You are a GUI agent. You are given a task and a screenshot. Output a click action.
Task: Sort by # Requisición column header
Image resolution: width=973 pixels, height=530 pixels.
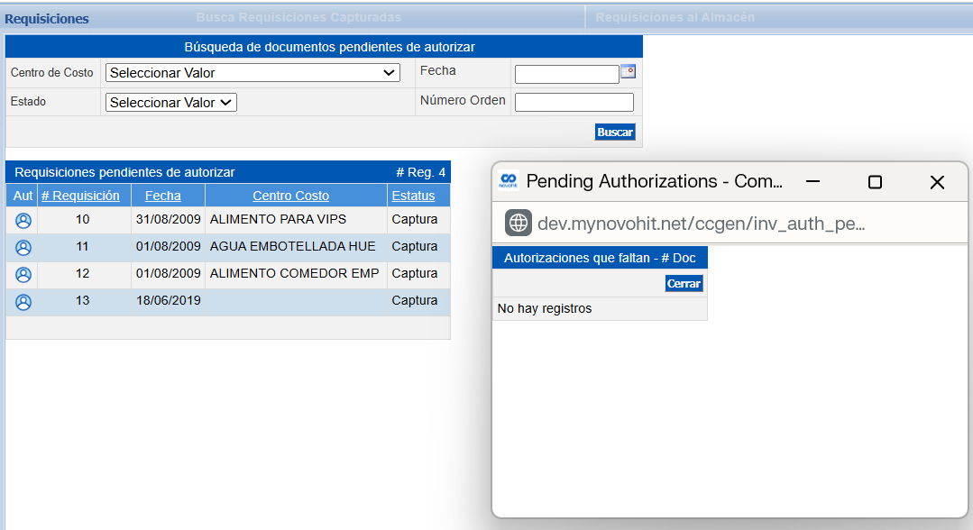pos(80,196)
